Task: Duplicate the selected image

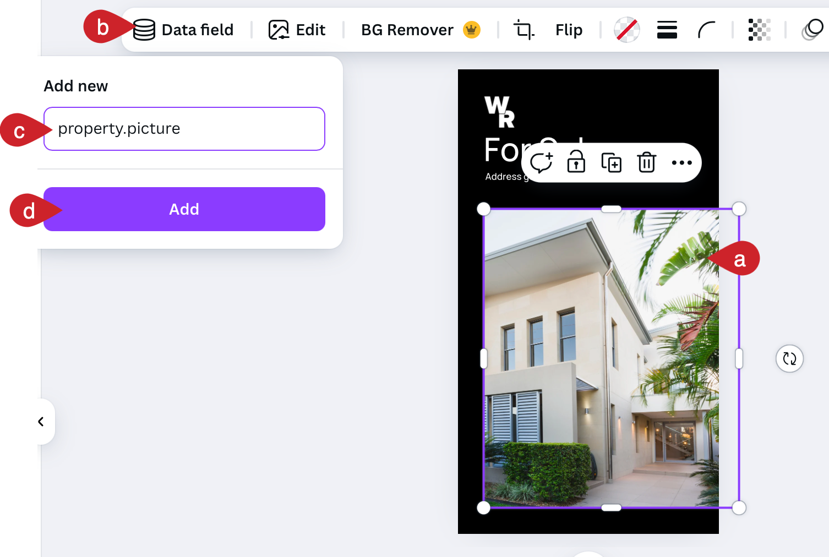Action: tap(612, 162)
